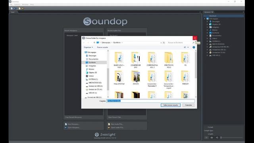This screenshot has width=254, height=143.
Task: Click the search magnifier icon in dialog
Action: [x=193, y=43]
